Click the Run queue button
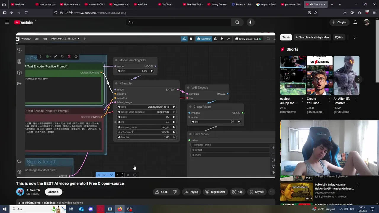Screen dimensions: 379x213 point(102,175)
